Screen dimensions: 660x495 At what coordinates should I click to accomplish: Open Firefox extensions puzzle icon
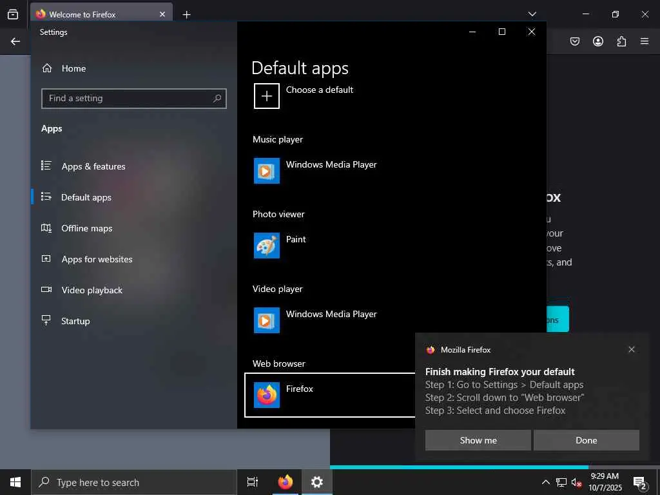[621, 41]
